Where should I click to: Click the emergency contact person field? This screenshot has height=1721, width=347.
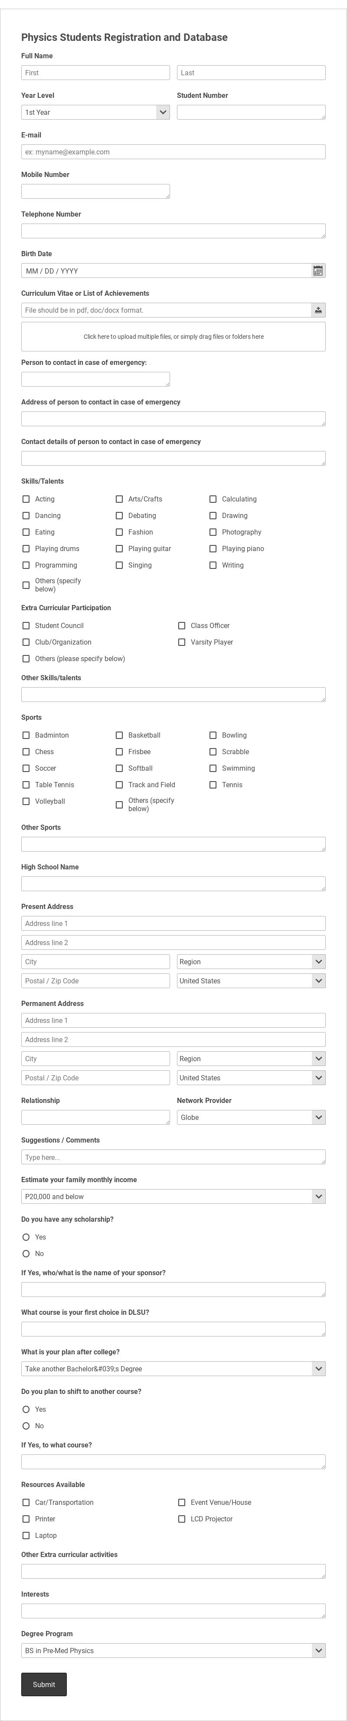pyautogui.click(x=95, y=380)
